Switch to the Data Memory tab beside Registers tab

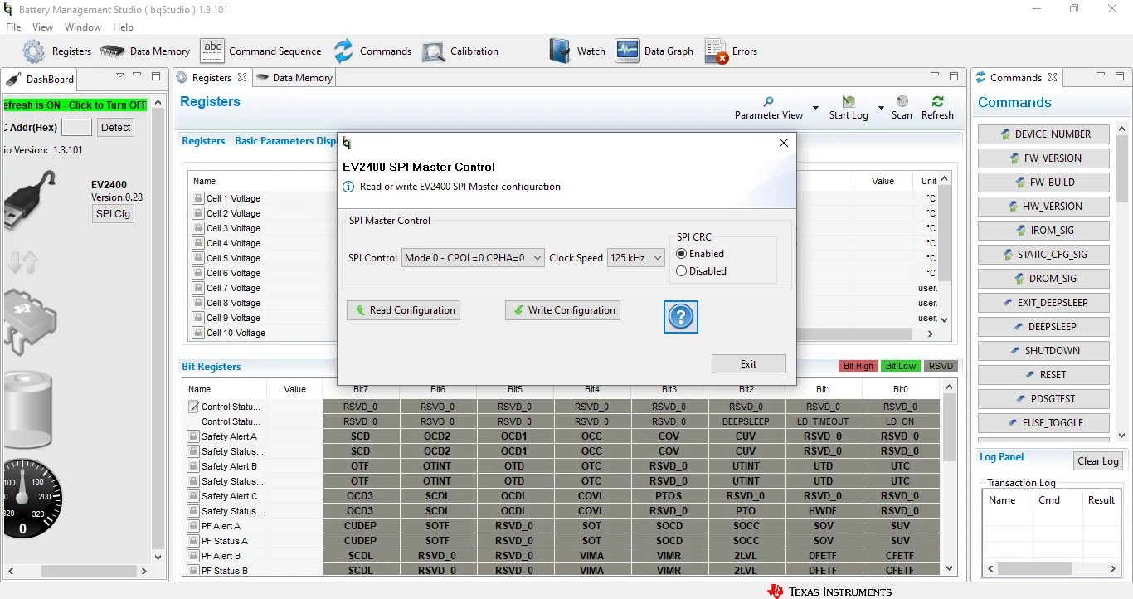pos(294,78)
